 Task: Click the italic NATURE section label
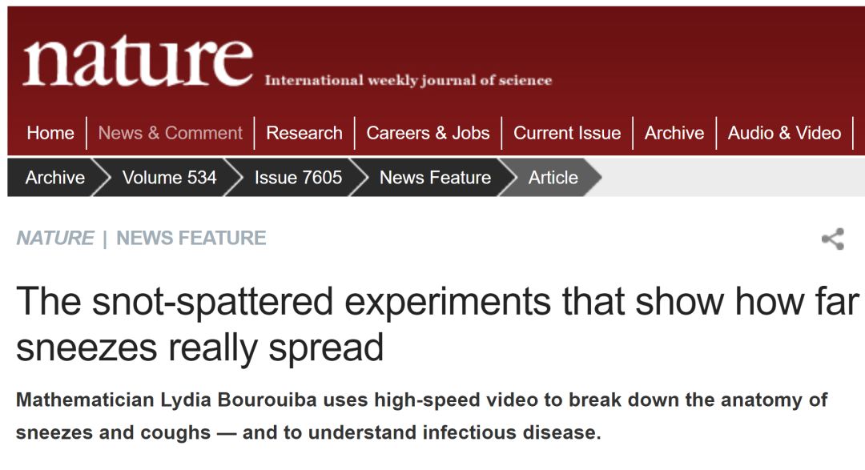coord(55,239)
